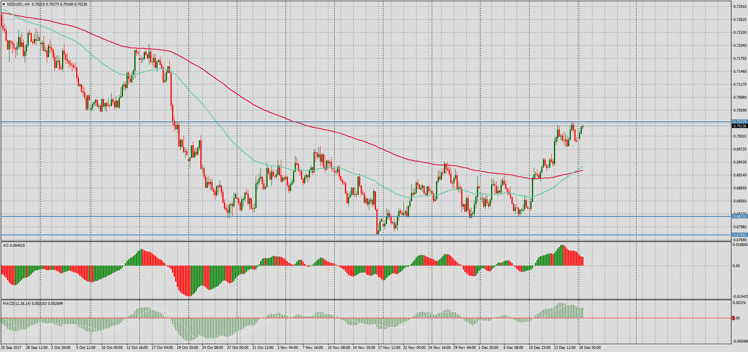Click the divider between price chart and AO panel
Viewport: 748px width, 352px height.
pyautogui.click(x=365, y=241)
